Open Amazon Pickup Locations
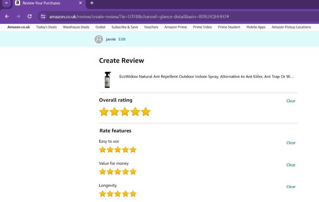The height and width of the screenshot is (202, 319). click(x=291, y=27)
